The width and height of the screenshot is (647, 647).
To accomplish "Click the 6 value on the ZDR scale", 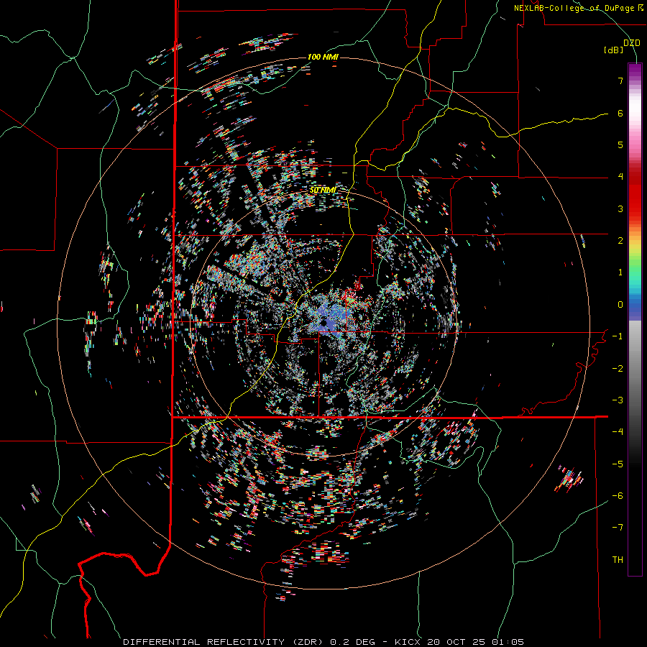I will (620, 113).
